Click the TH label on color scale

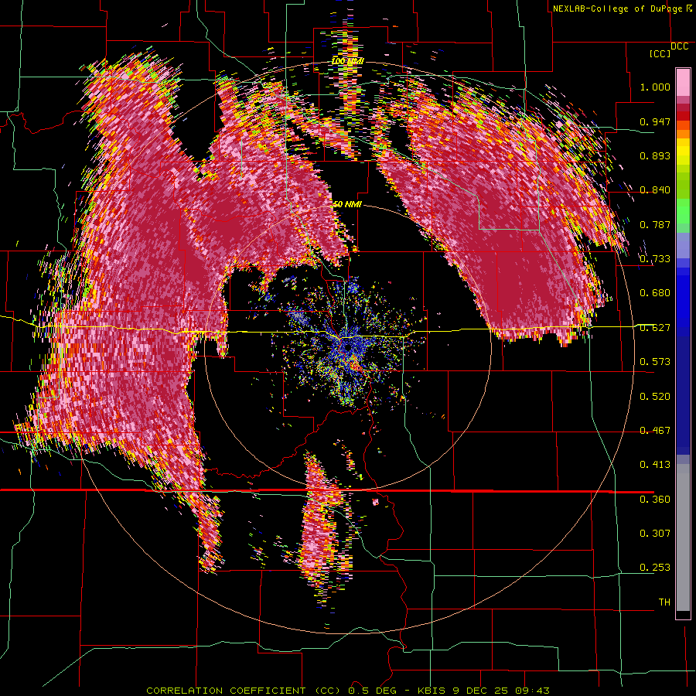[x=664, y=602]
